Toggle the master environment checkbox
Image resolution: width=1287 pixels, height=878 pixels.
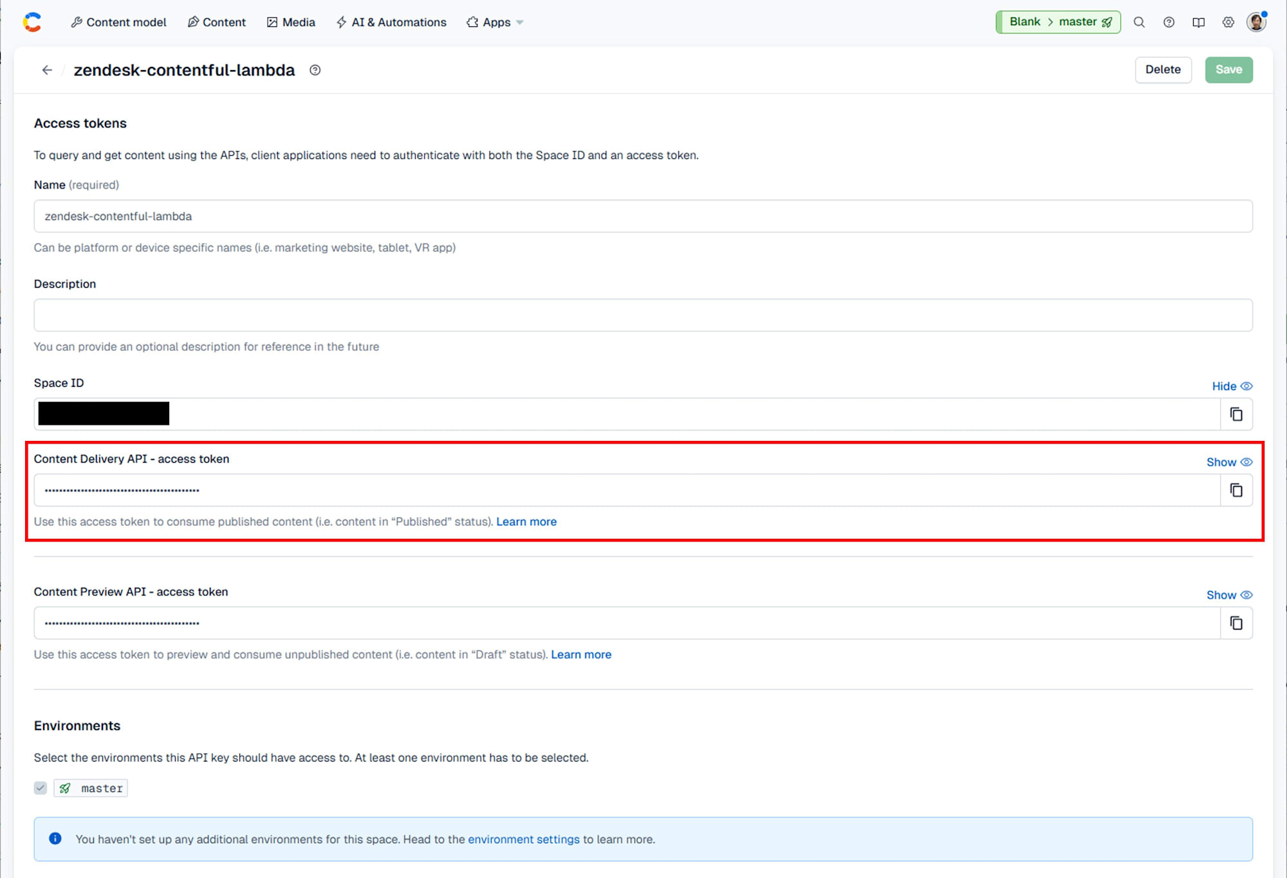(x=41, y=788)
